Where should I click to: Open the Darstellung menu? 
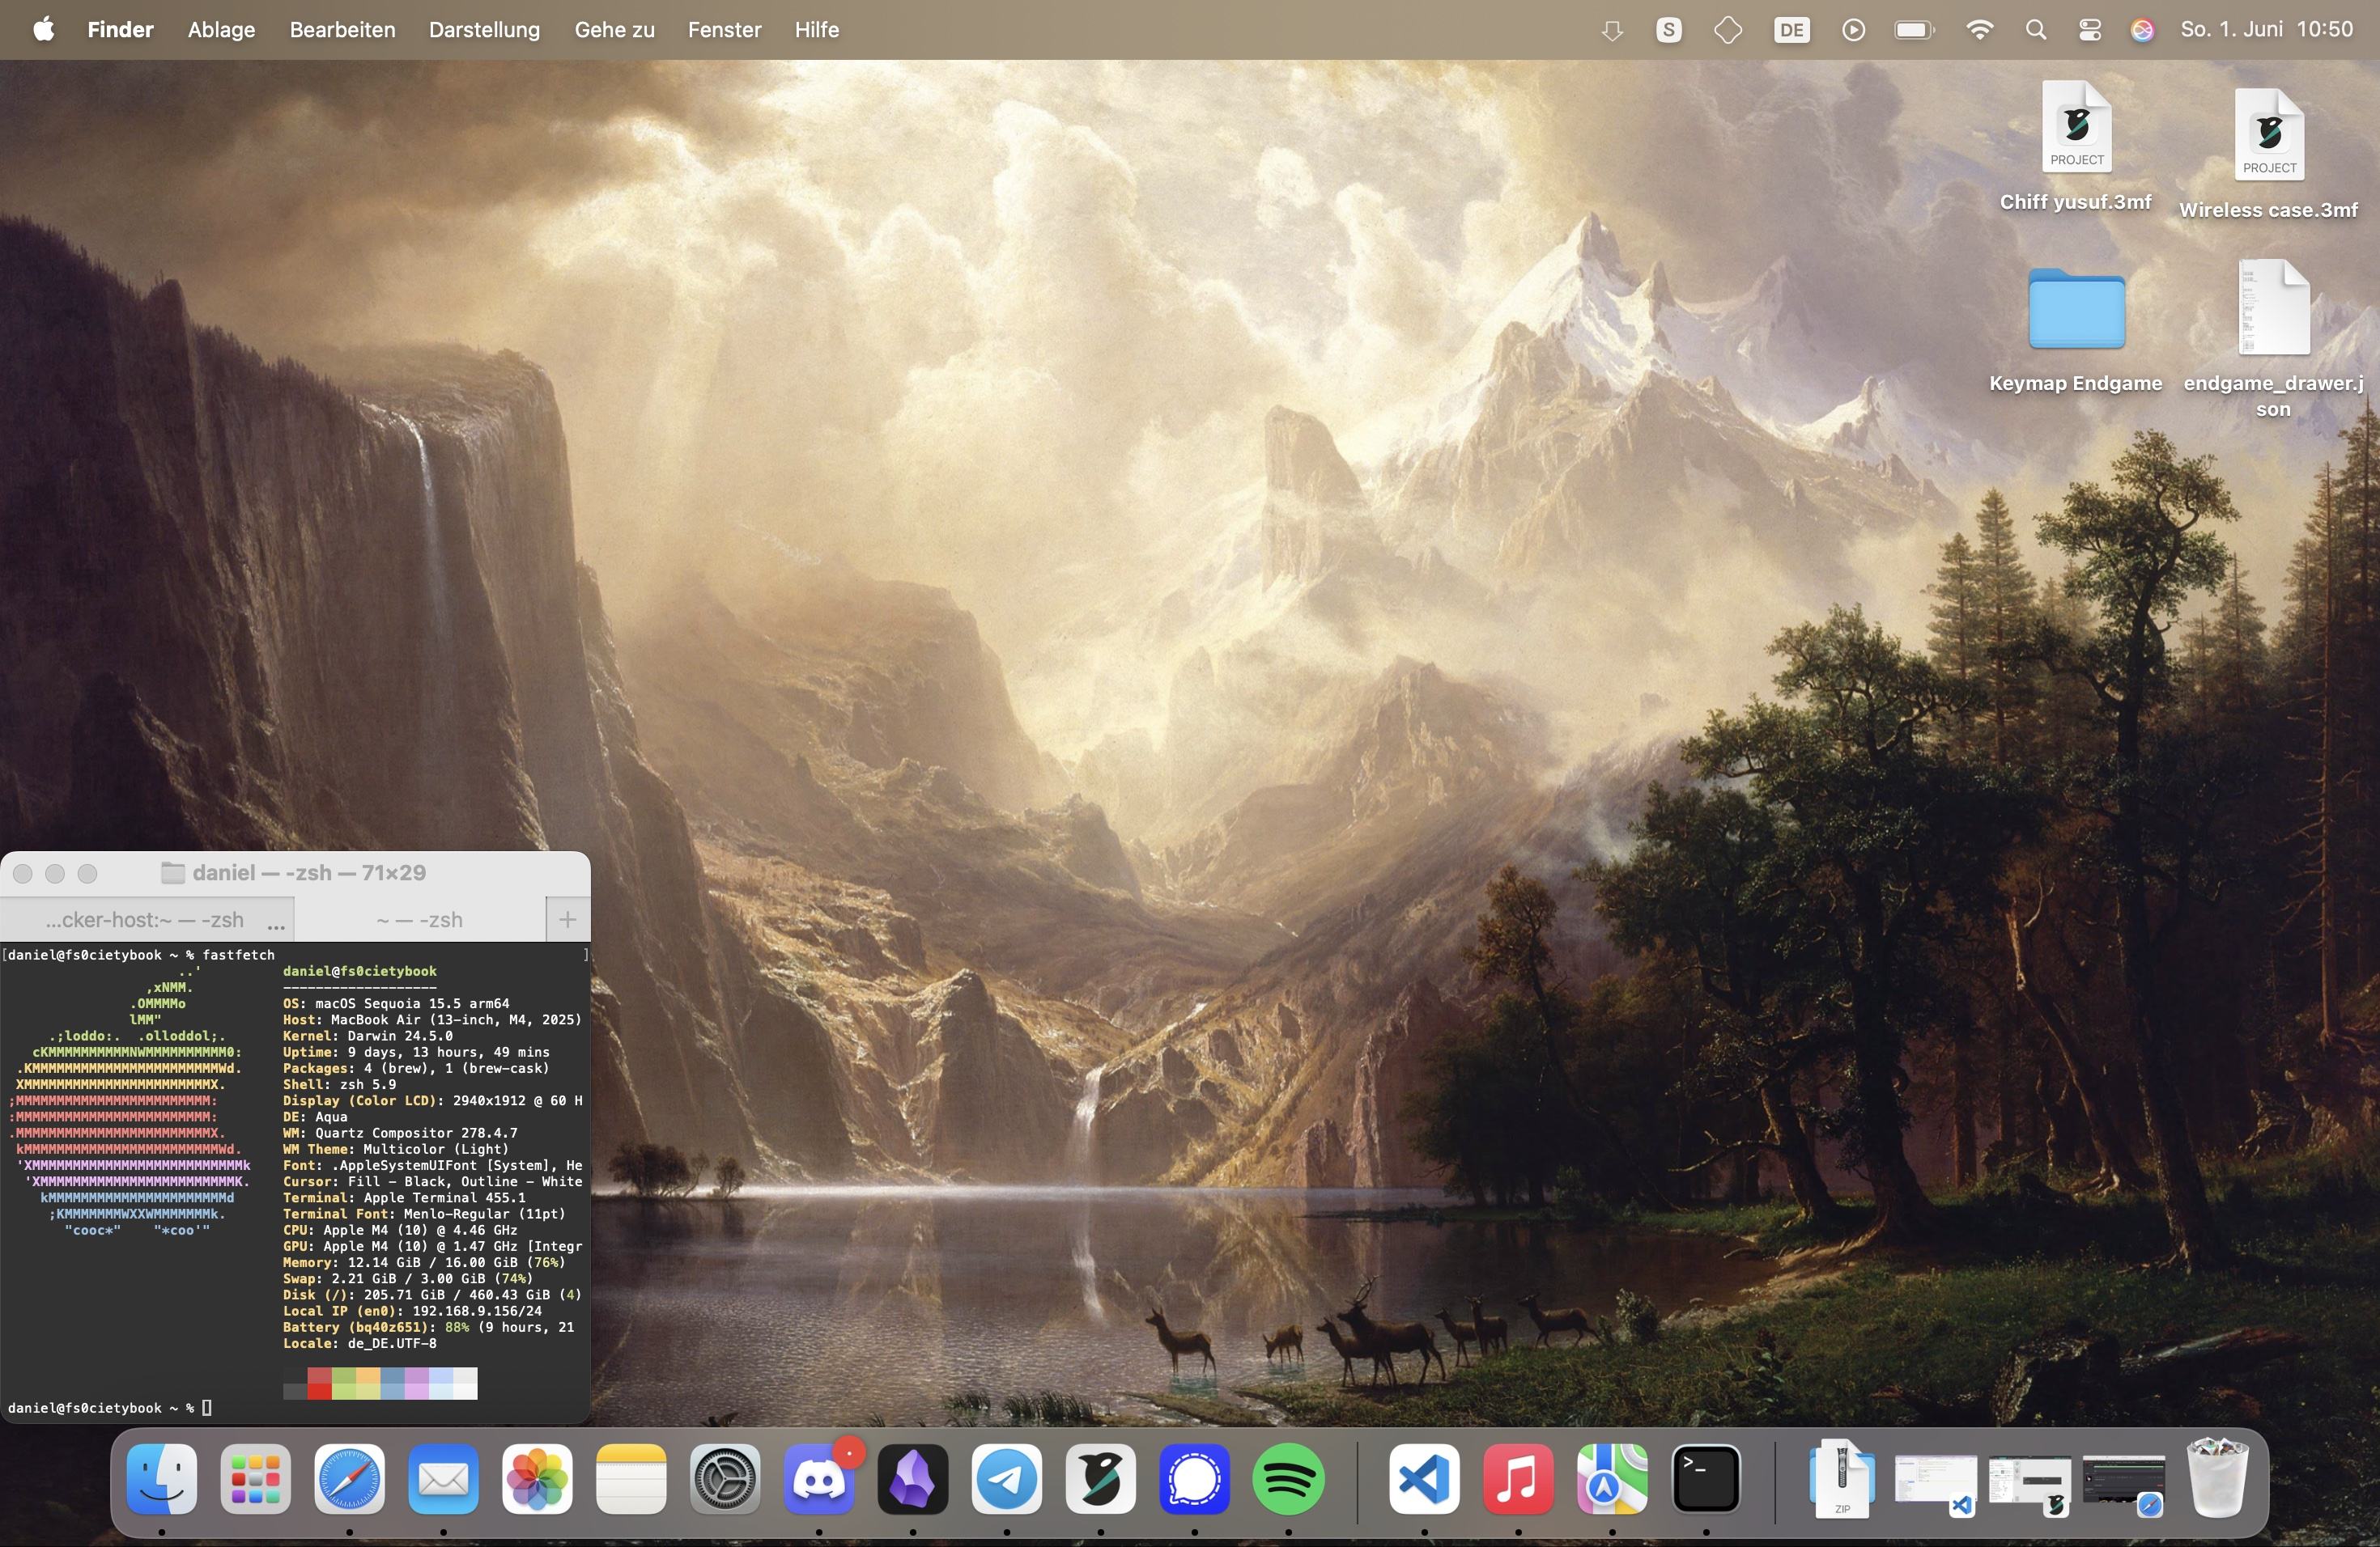(484, 29)
